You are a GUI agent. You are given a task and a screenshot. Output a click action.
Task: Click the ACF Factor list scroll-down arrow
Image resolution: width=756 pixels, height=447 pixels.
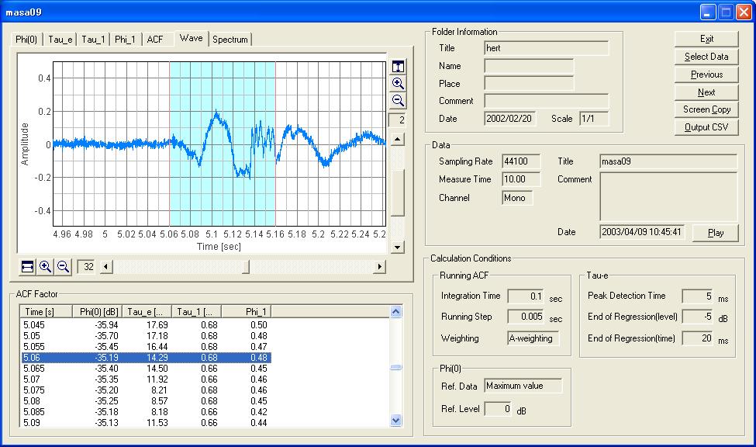[396, 421]
